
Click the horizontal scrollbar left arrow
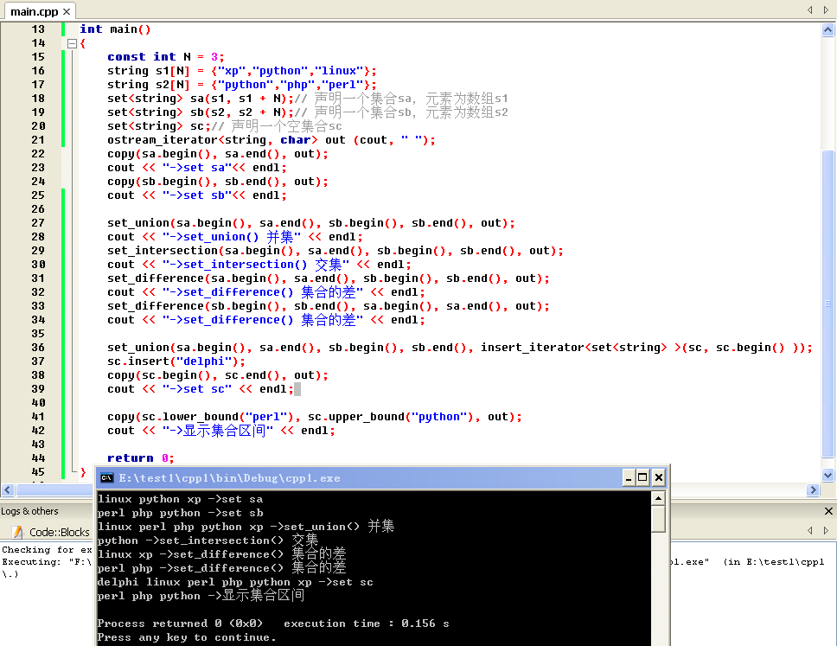8,489
